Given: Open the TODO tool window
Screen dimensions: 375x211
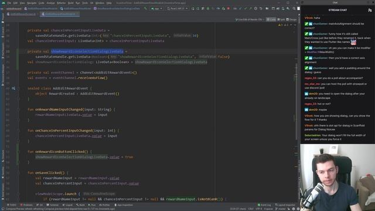Looking at the screenshot, I should [x=12, y=205].
